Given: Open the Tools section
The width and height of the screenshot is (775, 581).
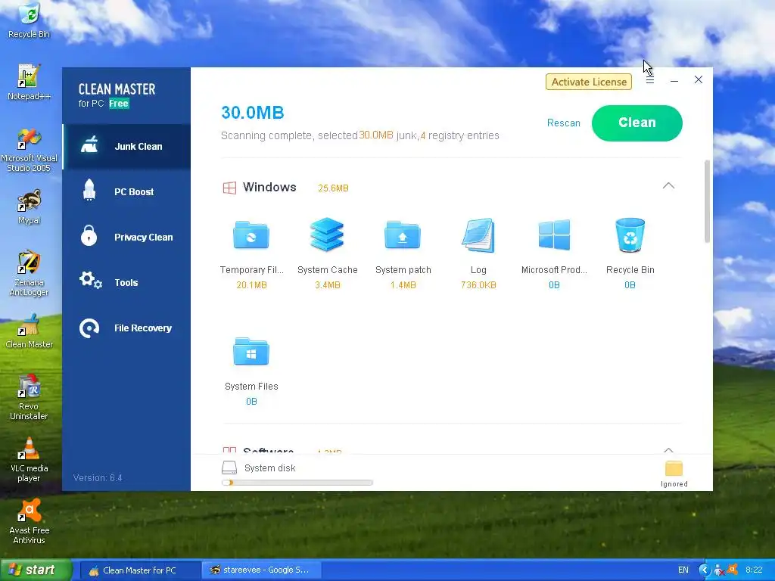Looking at the screenshot, I should 126,283.
